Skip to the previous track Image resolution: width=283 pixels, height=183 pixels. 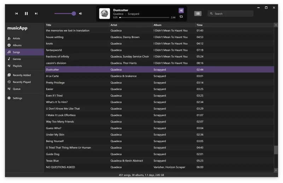(x=16, y=13)
